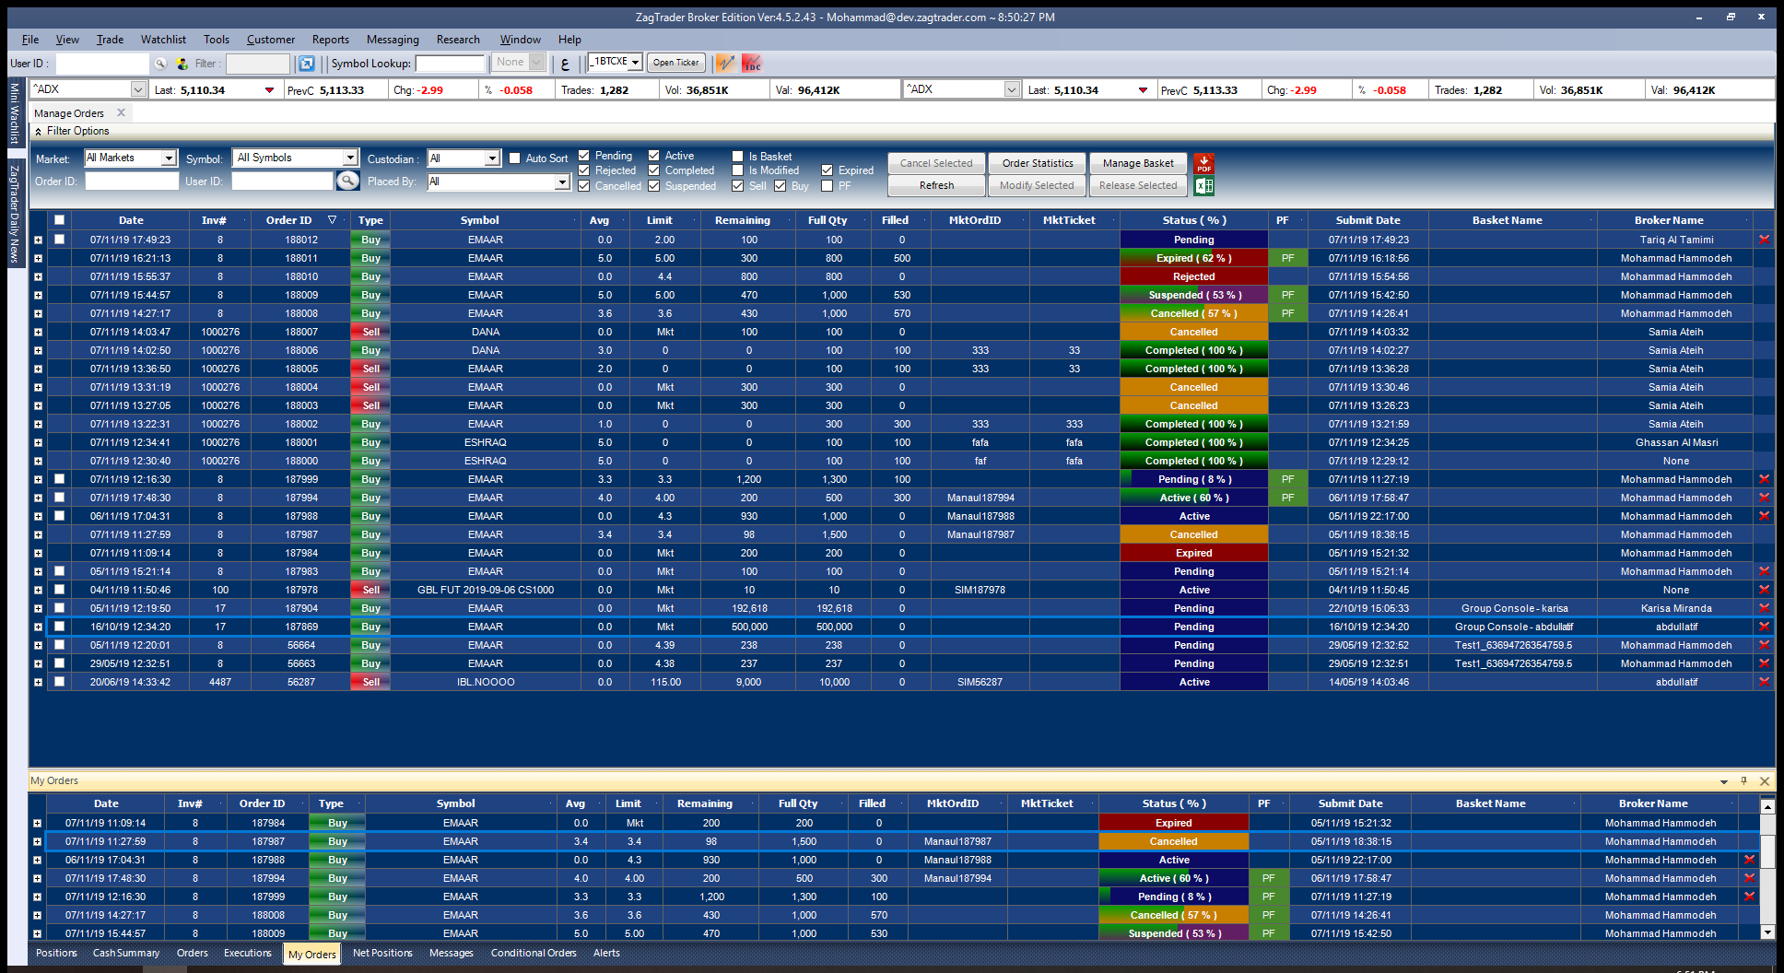Open the Market dropdown All Markets

[x=169, y=158]
